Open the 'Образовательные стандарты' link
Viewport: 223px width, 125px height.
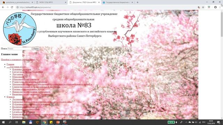[26, 80]
